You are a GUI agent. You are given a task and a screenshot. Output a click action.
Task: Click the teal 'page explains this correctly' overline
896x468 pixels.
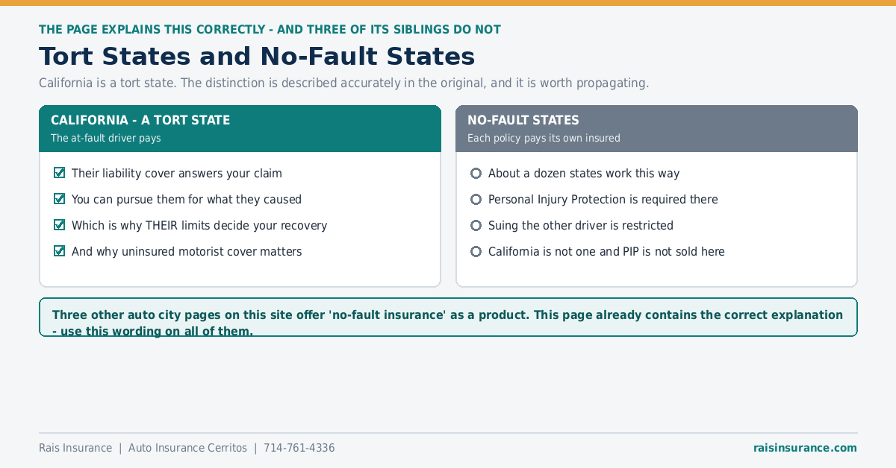tap(270, 30)
